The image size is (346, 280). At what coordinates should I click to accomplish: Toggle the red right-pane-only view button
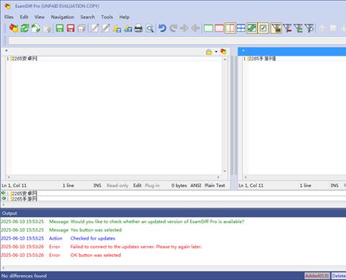(219, 28)
